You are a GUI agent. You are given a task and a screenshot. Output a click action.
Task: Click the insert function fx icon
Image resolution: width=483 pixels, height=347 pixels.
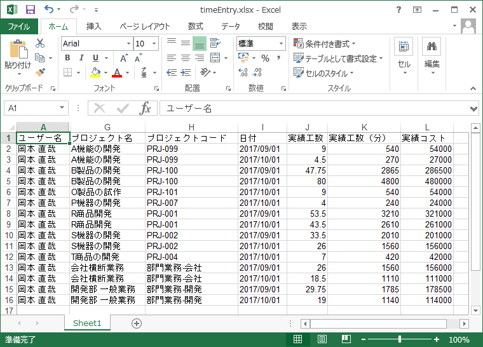point(146,109)
